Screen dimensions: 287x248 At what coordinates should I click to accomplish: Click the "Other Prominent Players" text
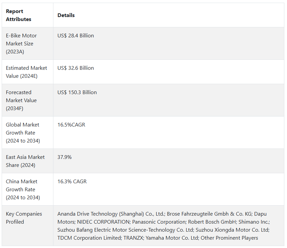pos(230,238)
